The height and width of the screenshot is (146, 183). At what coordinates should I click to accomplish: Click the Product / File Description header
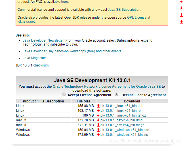(43, 101)
